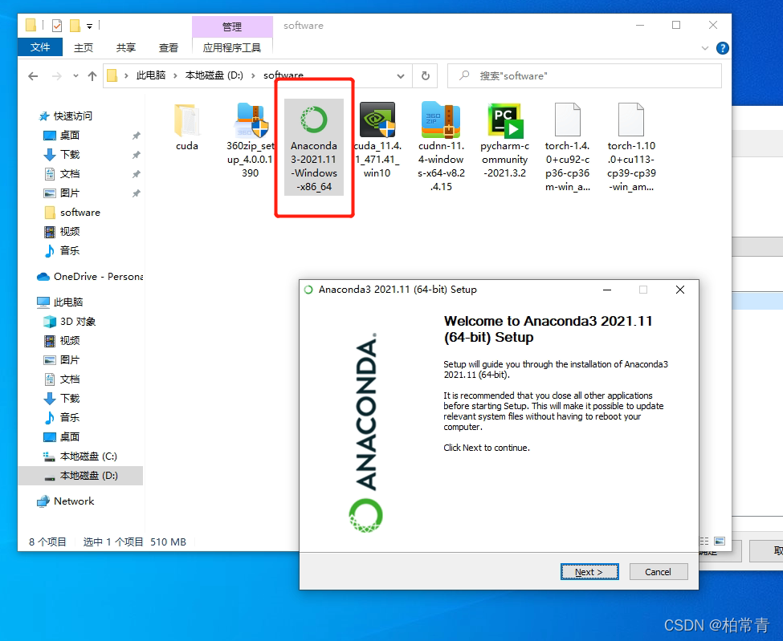This screenshot has height=641, width=783.
Task: Select the torch-1.4.0+cu92-cp36 file
Action: coord(568,147)
